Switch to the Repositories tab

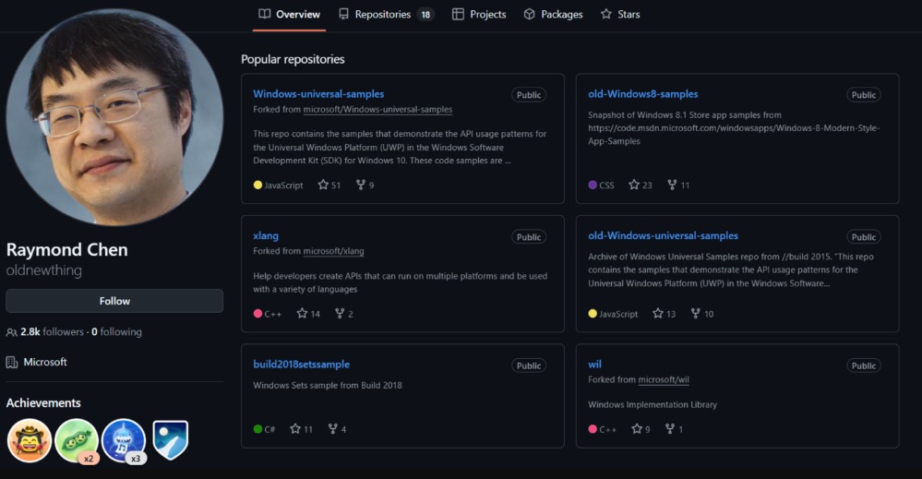point(384,15)
